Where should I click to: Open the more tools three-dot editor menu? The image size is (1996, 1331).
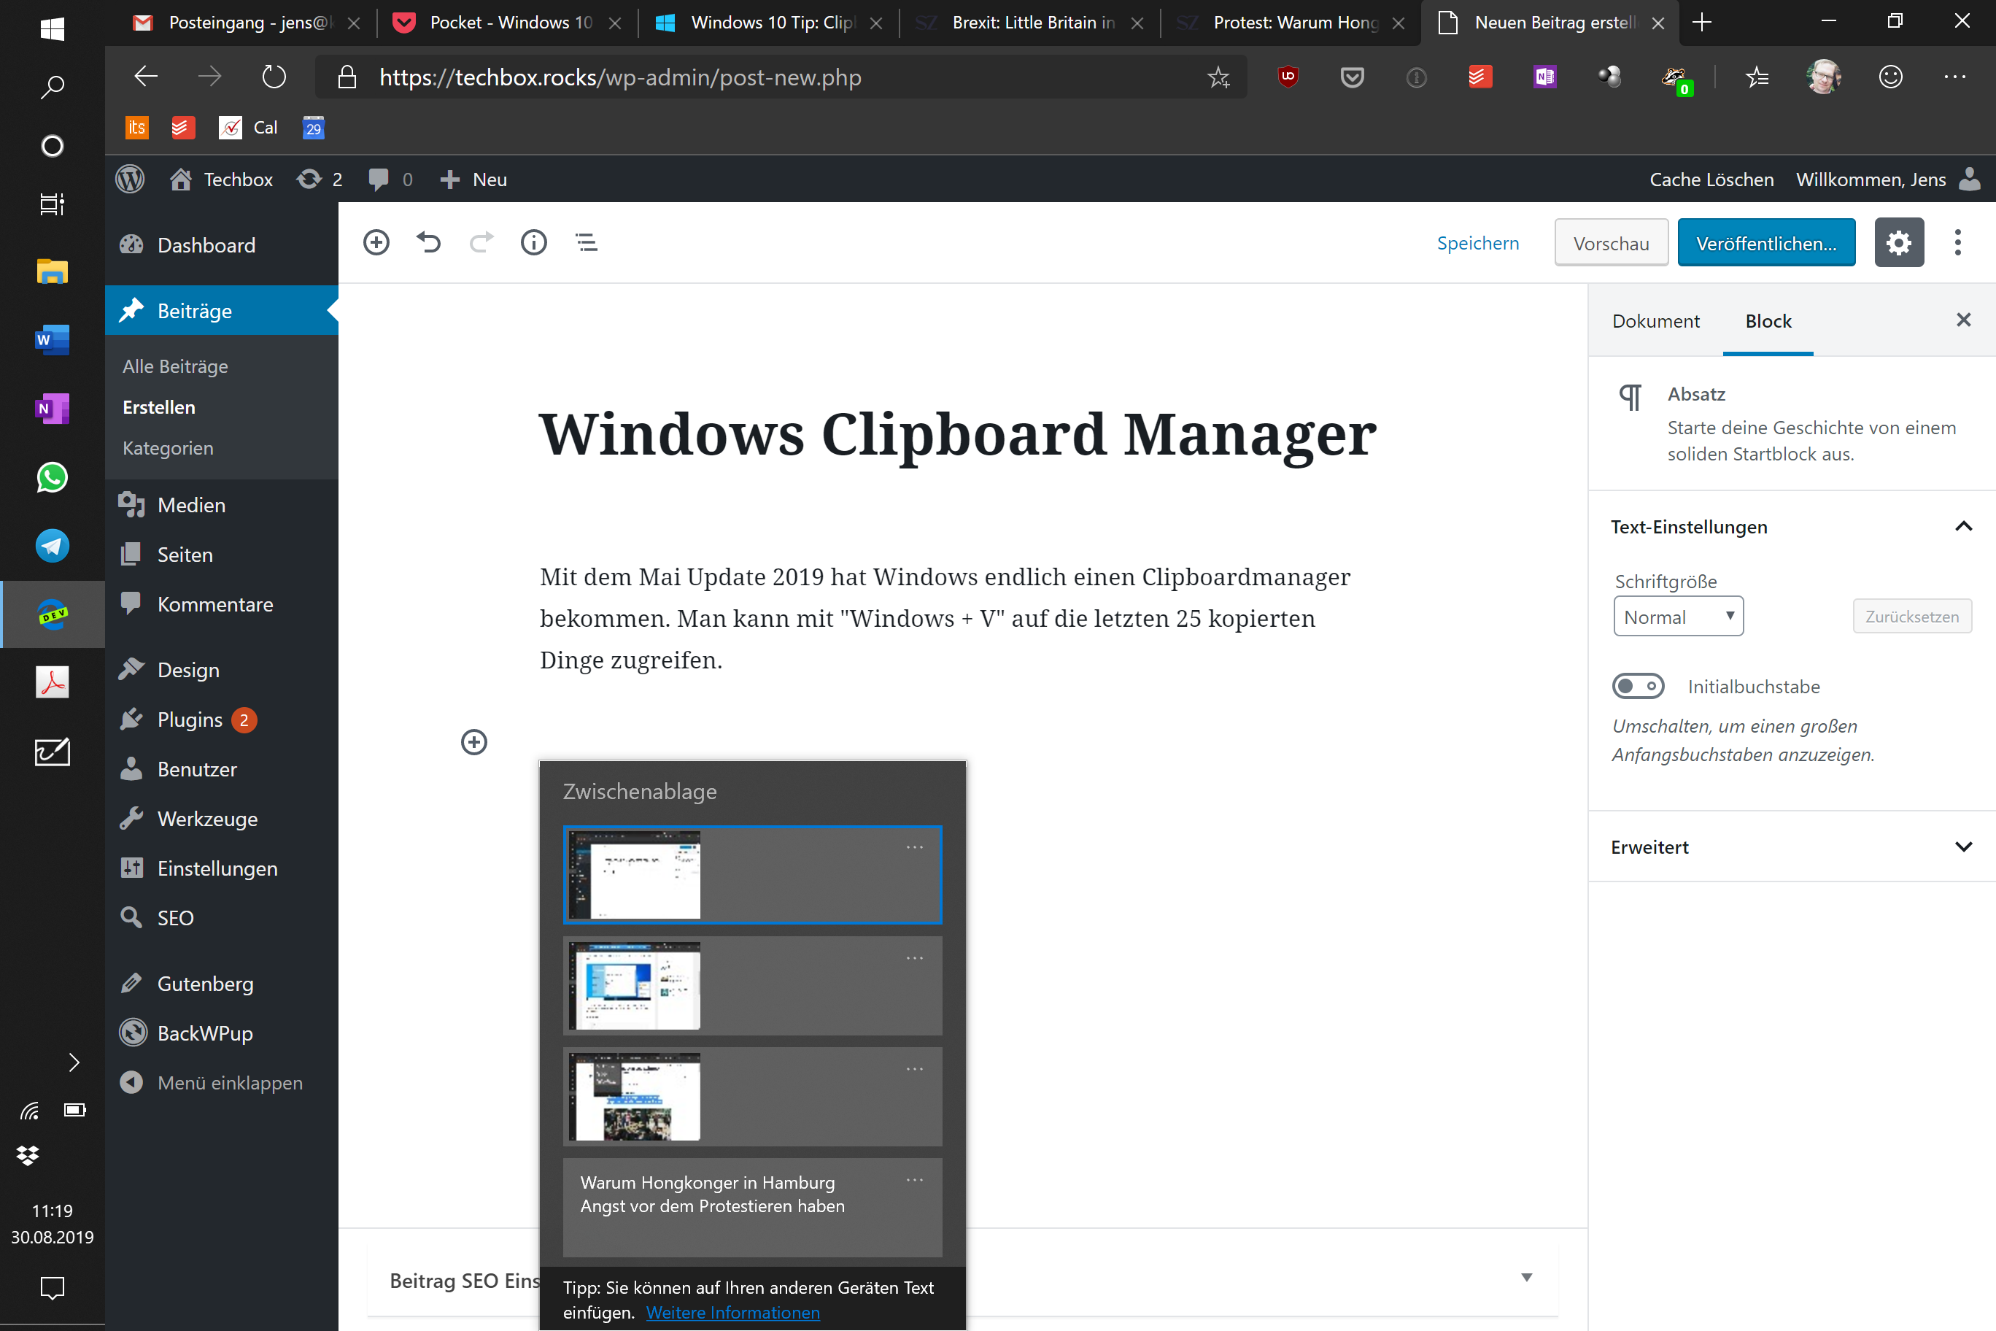(1958, 243)
